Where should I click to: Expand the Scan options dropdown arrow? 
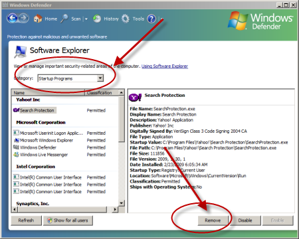86,19
